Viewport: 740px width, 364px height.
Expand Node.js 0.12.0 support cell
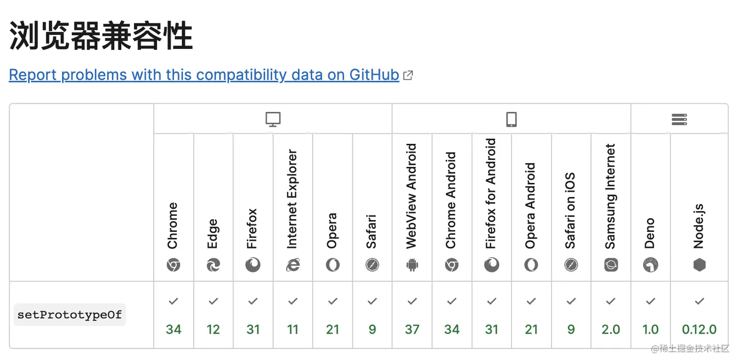point(699,315)
